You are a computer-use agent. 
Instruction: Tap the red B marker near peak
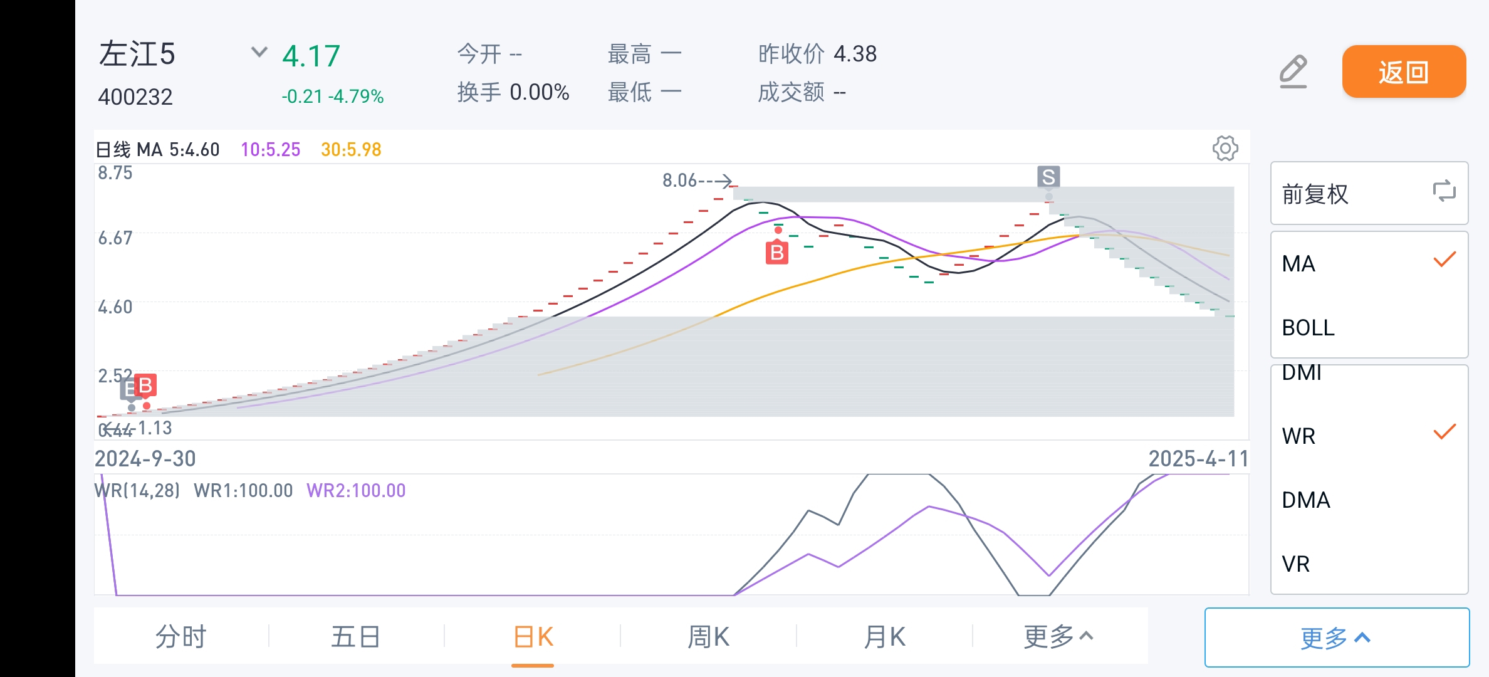point(777,252)
